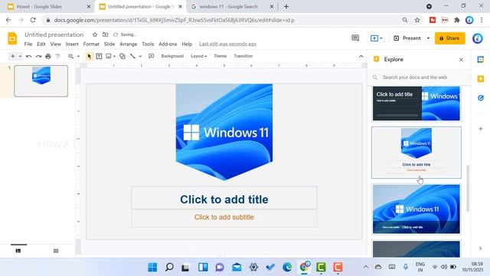Select the text box tool
490x276 pixels.
tap(99, 56)
